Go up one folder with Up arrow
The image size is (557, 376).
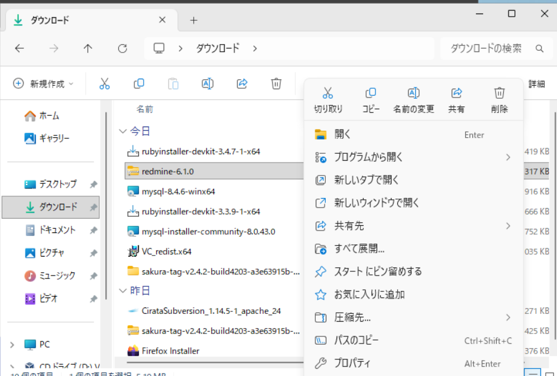click(88, 48)
